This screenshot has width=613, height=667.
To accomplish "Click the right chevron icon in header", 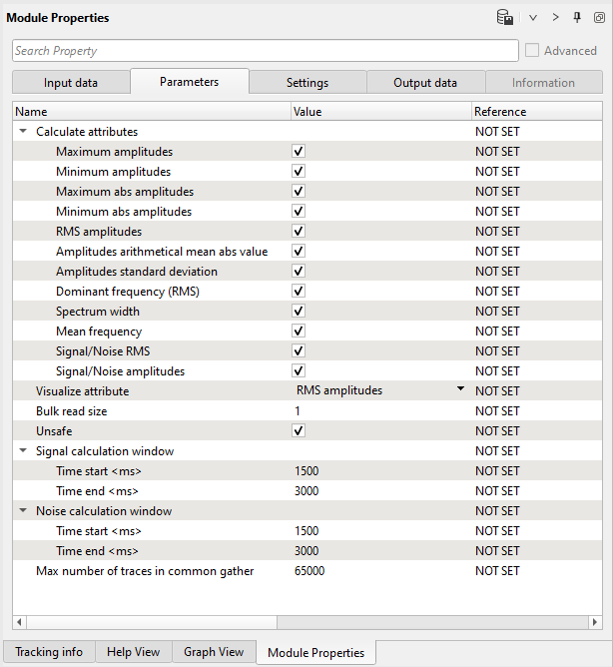I will point(555,18).
